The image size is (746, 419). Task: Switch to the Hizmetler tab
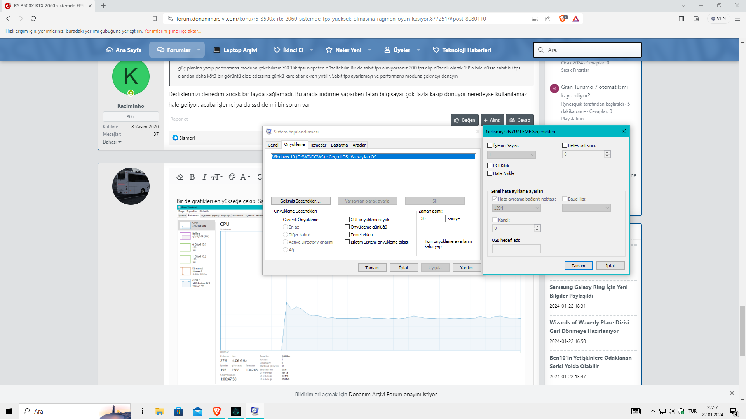coord(317,145)
